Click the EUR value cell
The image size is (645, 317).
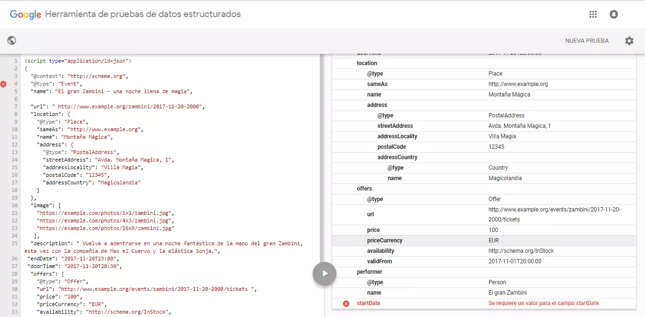[x=494, y=240]
